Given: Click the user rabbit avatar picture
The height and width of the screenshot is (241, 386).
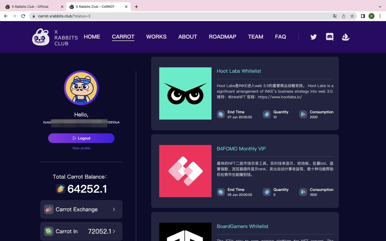Looking at the screenshot, I should click(x=81, y=88).
